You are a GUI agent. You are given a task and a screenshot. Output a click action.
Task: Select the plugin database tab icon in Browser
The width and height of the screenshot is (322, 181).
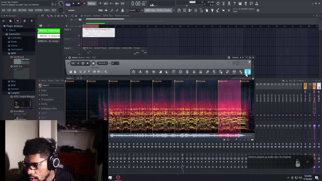[x=17, y=21]
